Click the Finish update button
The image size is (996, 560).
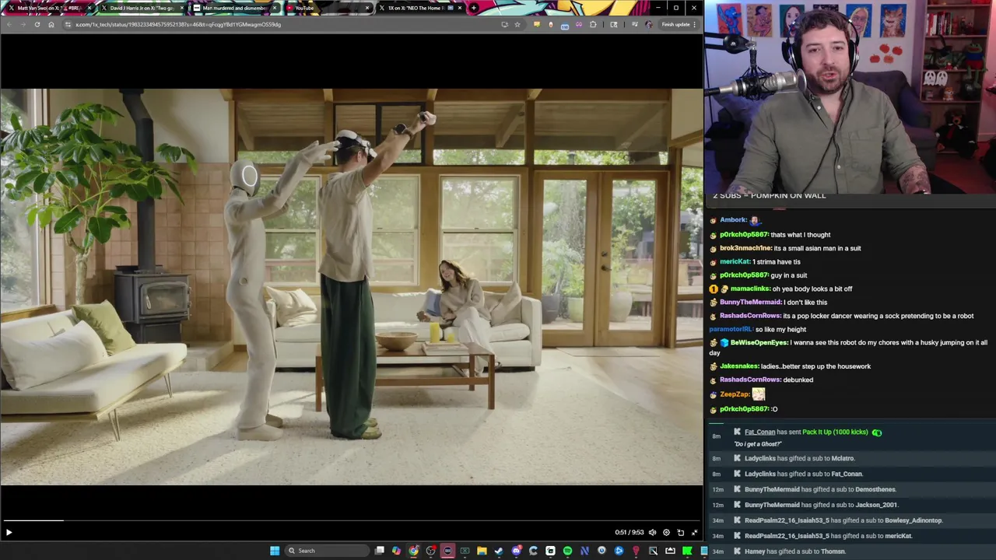click(676, 24)
